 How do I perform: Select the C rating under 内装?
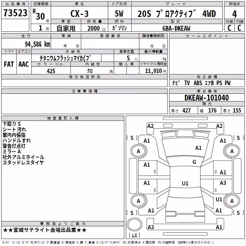tap(239, 28)
